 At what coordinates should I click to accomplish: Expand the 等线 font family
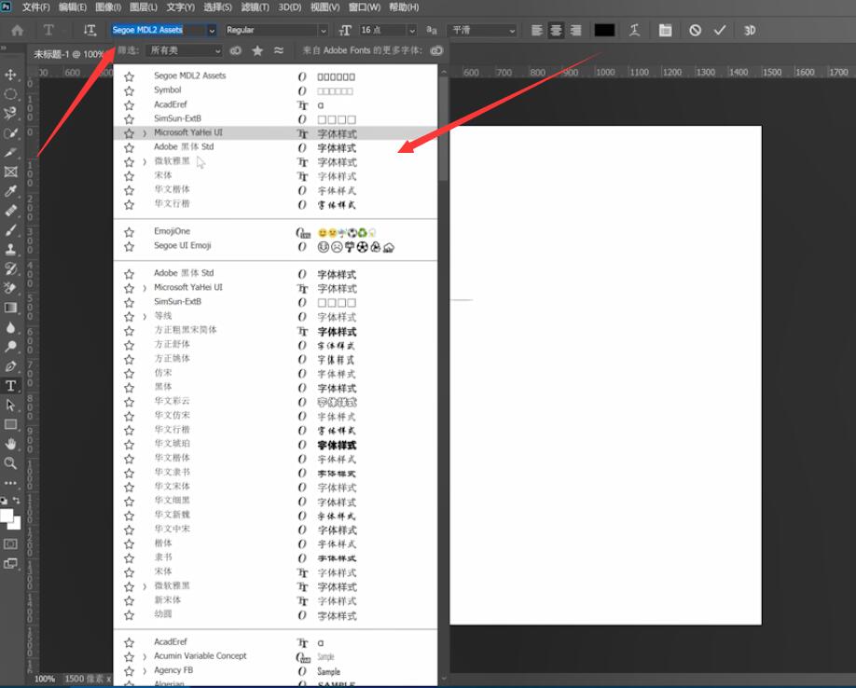click(x=145, y=316)
